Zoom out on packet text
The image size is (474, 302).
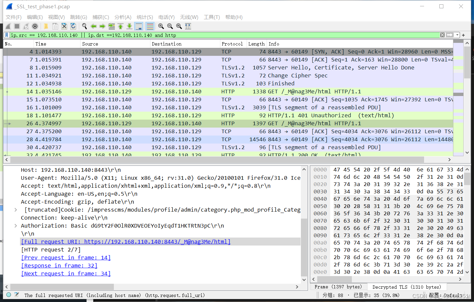[170, 26]
